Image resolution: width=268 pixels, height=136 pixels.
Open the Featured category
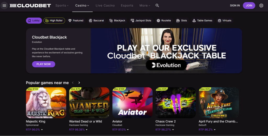76,21
